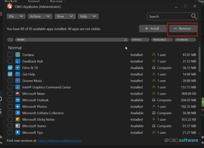
Task: Click the user icon in Groove Music row
Action: tap(154, 81)
